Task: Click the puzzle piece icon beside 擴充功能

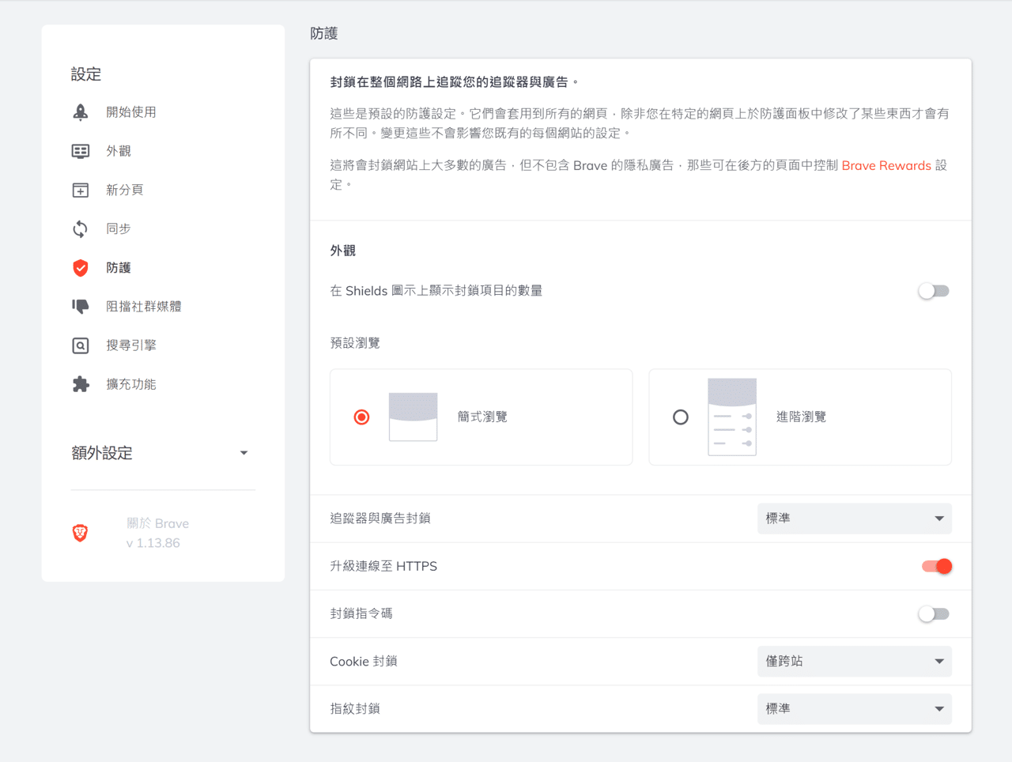Action: (x=81, y=384)
